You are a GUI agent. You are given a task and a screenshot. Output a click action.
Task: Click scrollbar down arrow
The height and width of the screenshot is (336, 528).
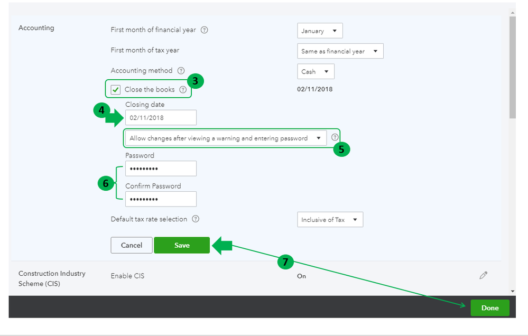[513, 291]
